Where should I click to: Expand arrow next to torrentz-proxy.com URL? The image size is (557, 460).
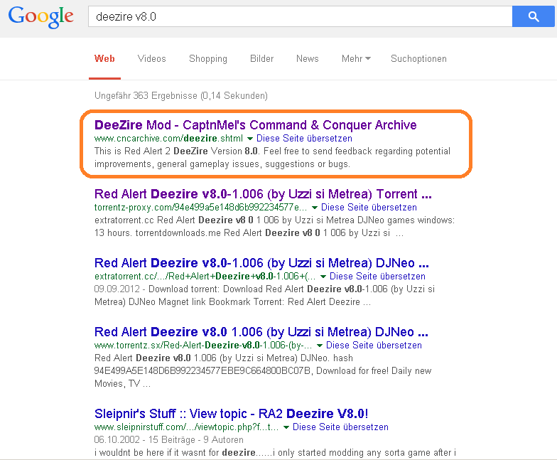315,208
